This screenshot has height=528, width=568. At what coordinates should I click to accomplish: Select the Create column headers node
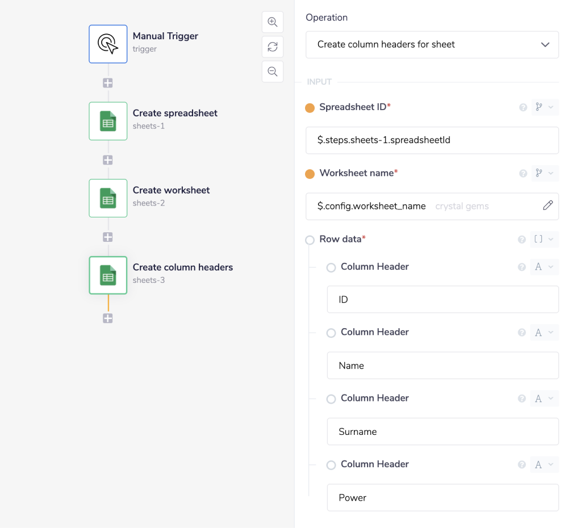[108, 275]
